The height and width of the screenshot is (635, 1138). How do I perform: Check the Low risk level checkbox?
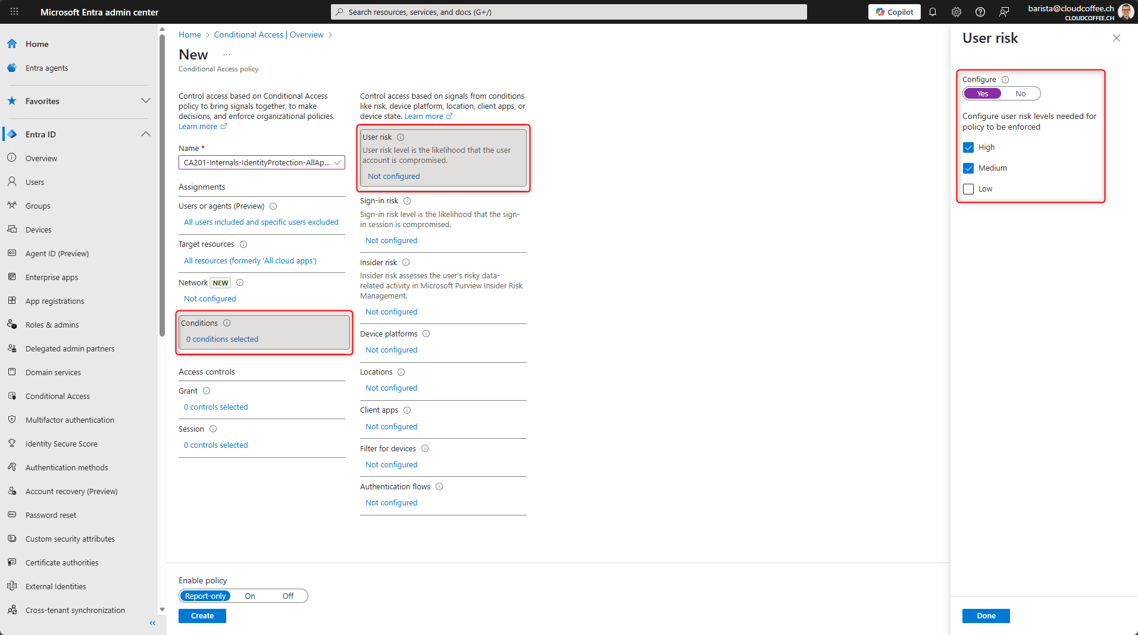(x=968, y=189)
